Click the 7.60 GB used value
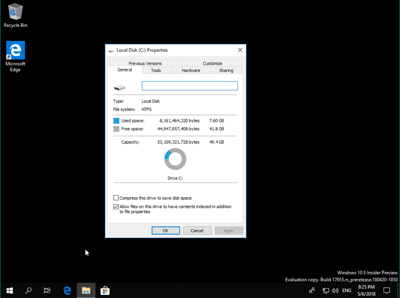This screenshot has width=400, height=298. coord(216,121)
